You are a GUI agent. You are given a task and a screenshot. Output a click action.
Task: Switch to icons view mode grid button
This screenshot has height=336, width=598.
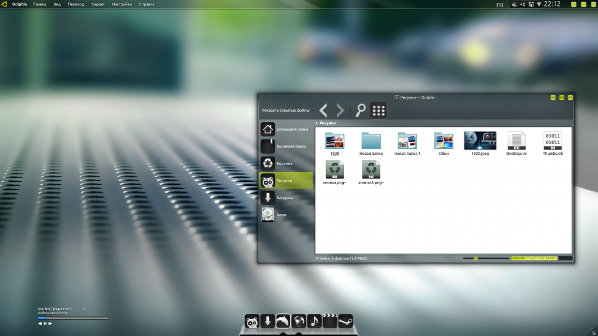coord(379,111)
